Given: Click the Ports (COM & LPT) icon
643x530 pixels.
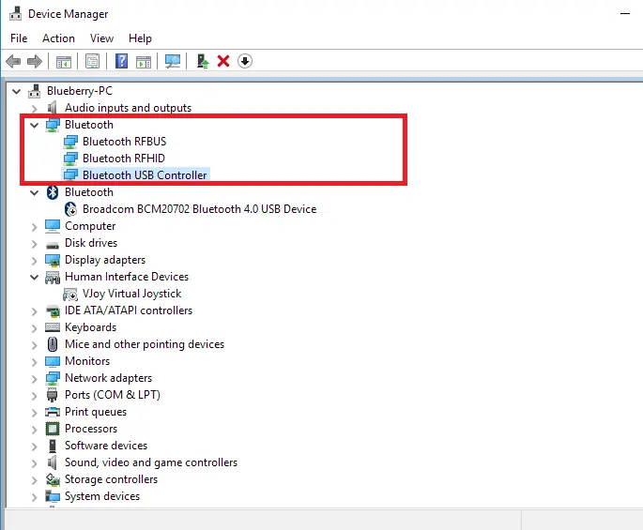Looking at the screenshot, I should (x=52, y=395).
